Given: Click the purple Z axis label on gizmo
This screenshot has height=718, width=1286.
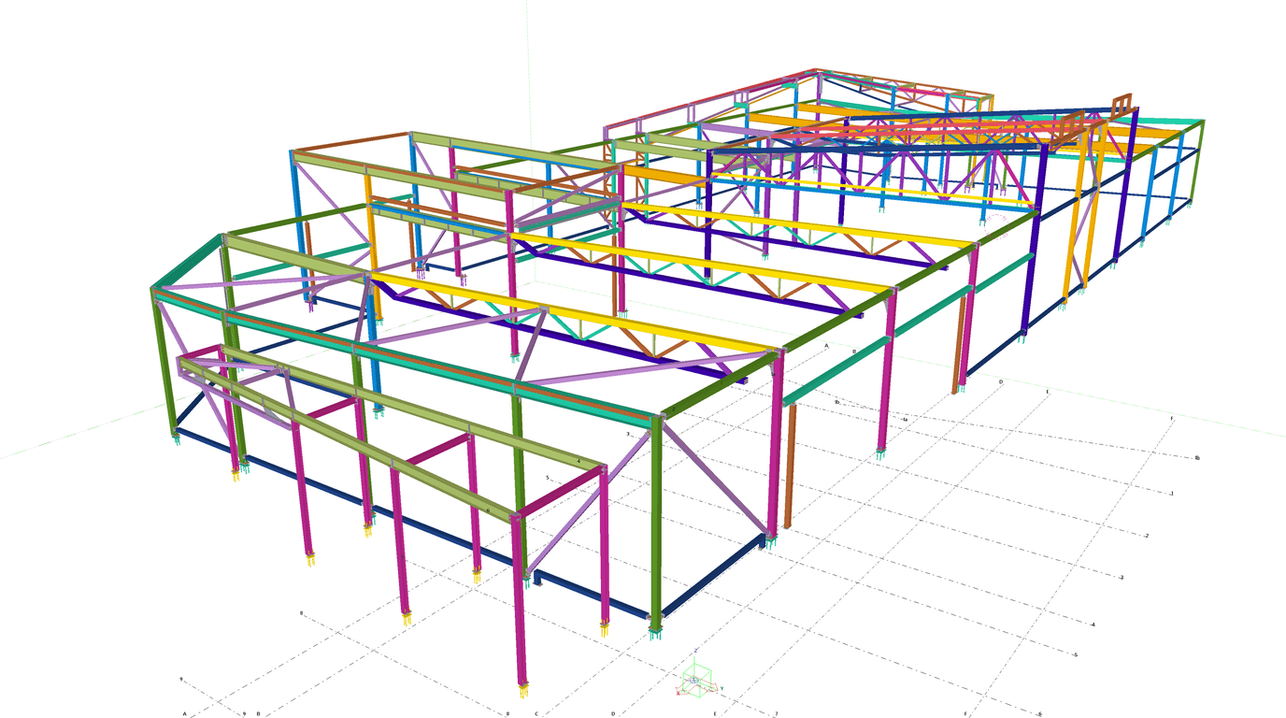Looking at the screenshot, I should point(696,651).
